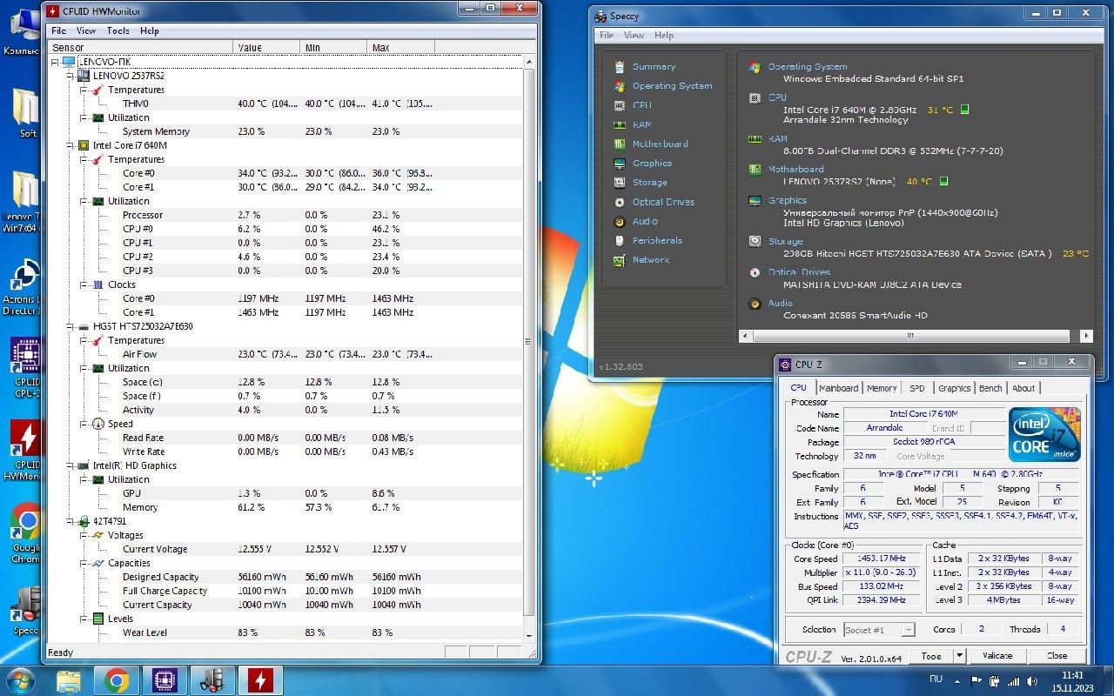Open Chrome from the taskbar
This screenshot has width=1114, height=696.
coord(116,680)
